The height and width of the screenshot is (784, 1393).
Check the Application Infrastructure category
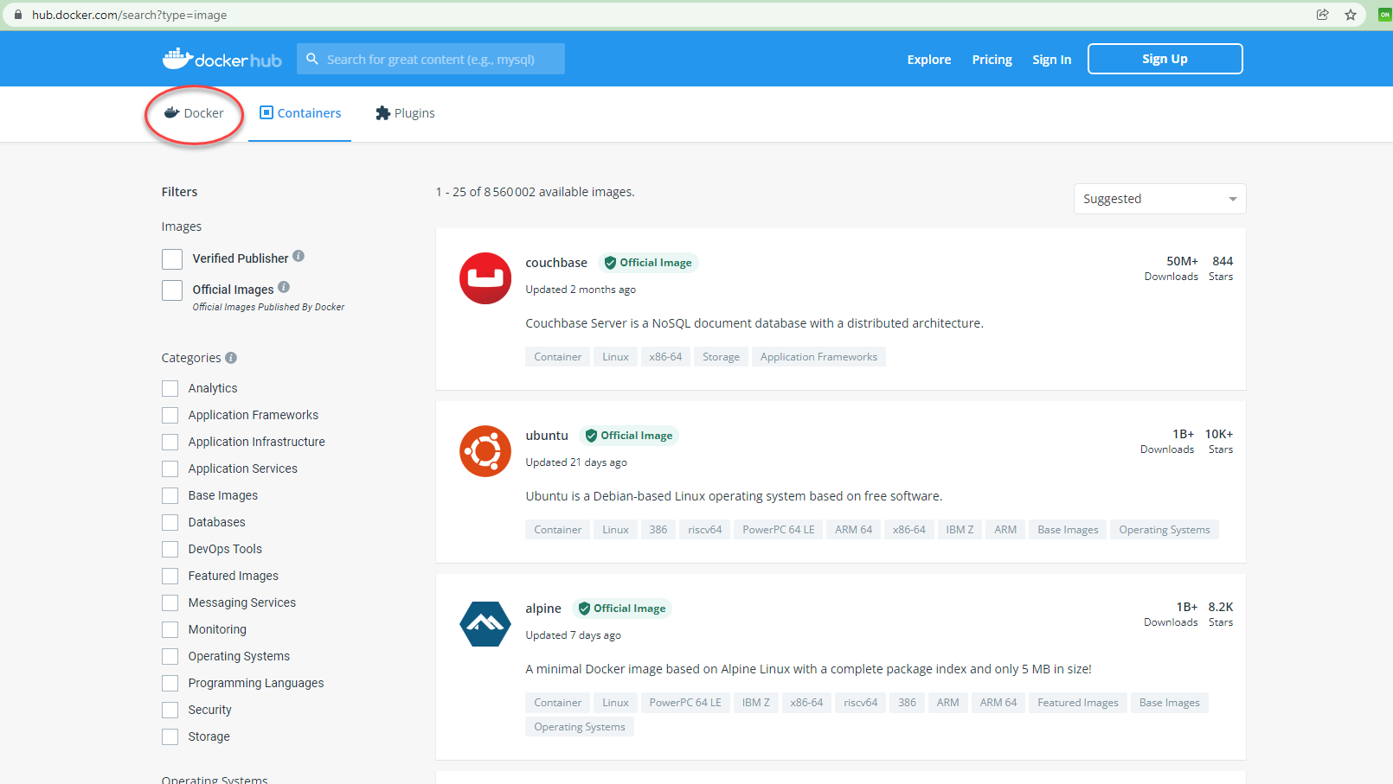point(170,443)
